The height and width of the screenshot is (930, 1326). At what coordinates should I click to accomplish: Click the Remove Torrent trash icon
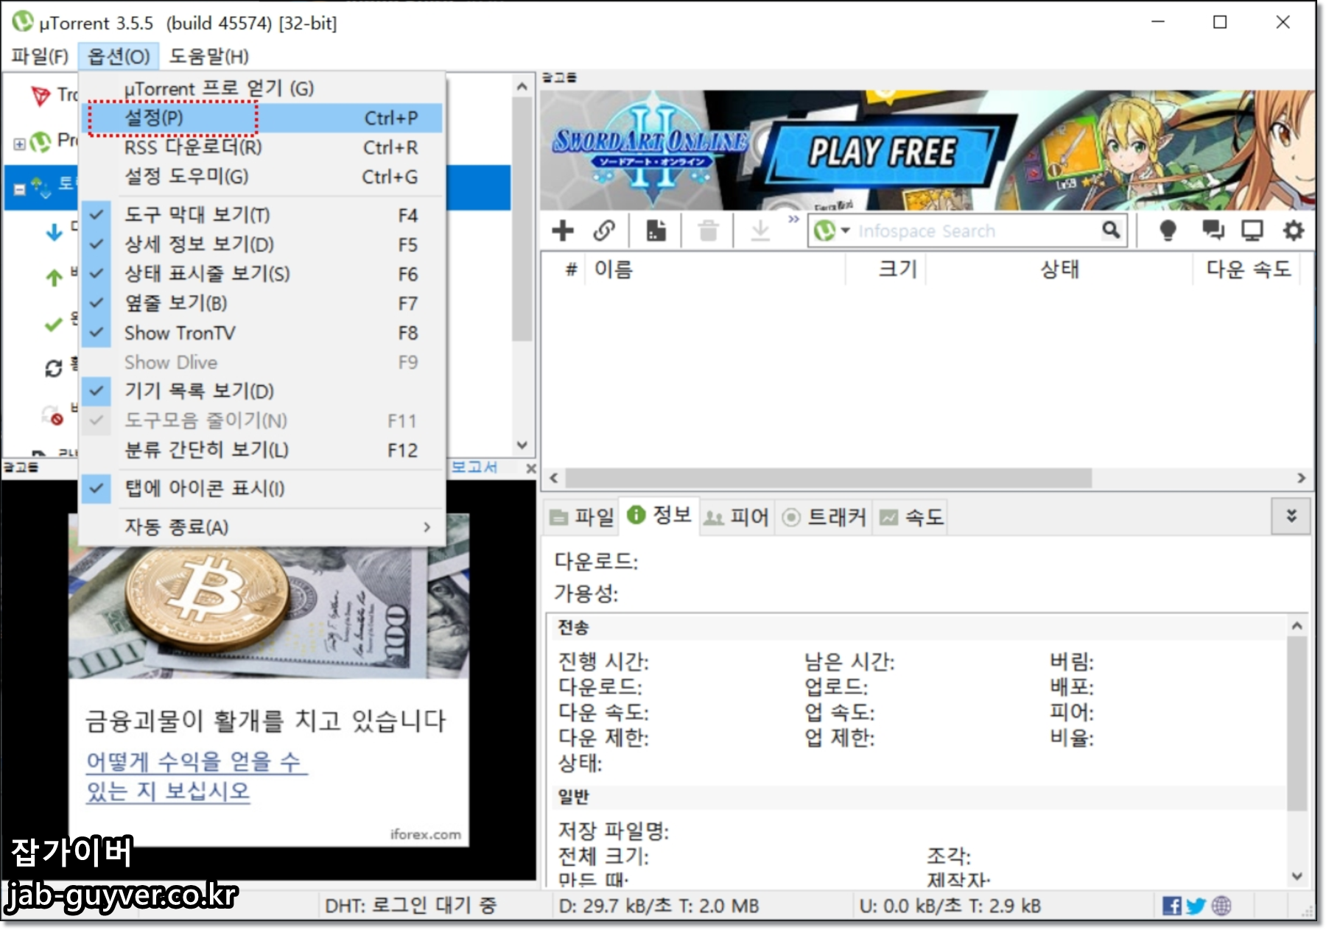[709, 230]
